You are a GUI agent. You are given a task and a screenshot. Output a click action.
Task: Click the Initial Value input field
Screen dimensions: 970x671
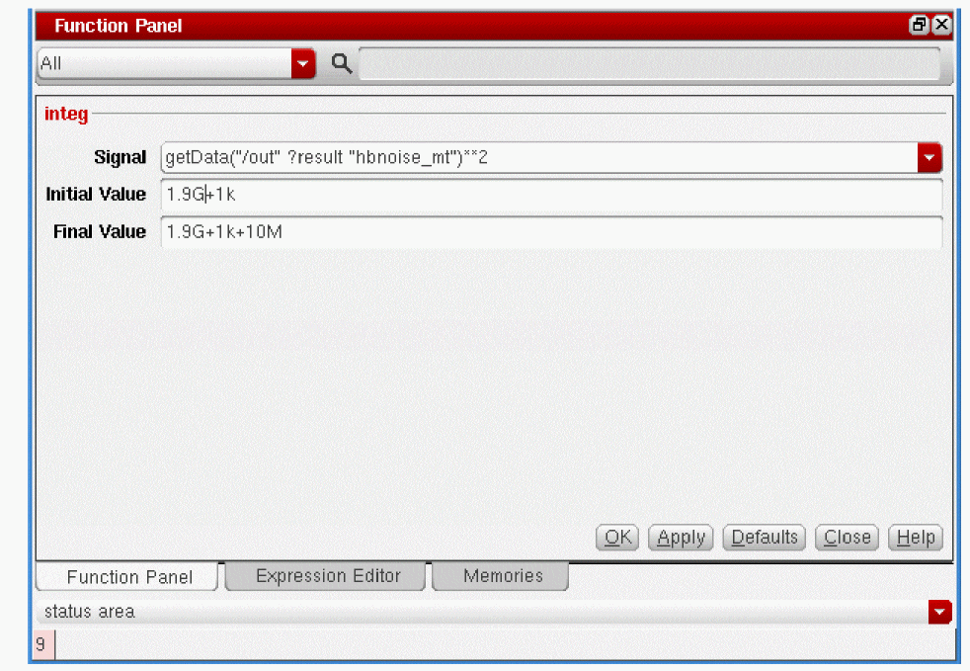pos(552,195)
